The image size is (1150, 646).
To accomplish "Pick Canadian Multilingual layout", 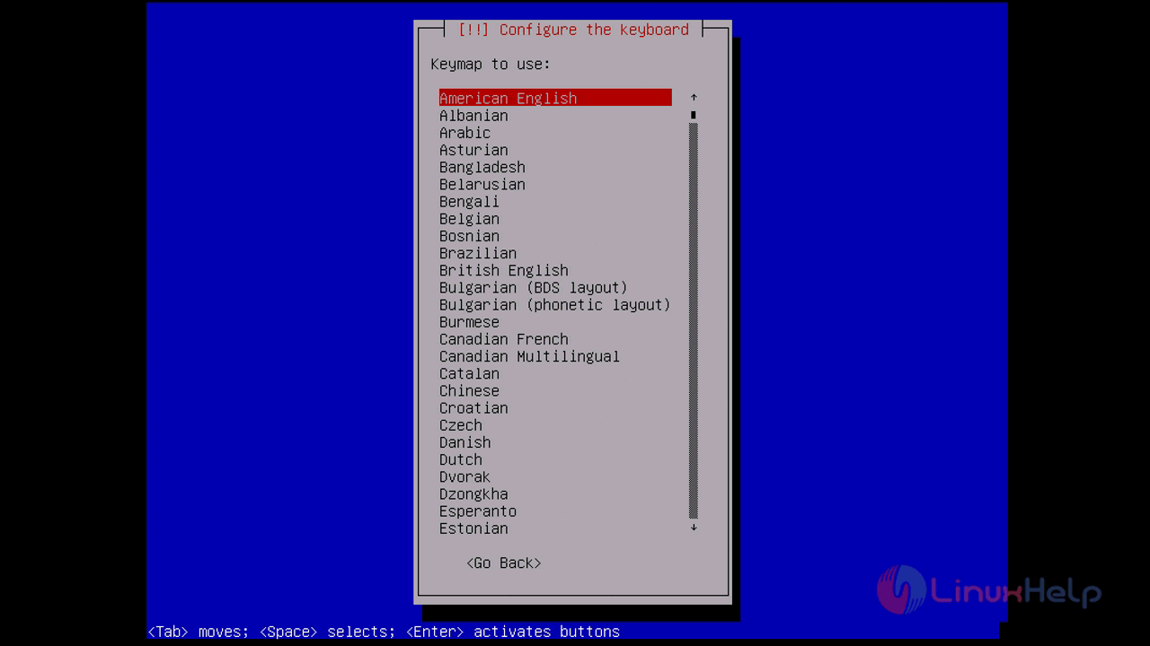I will point(529,356).
